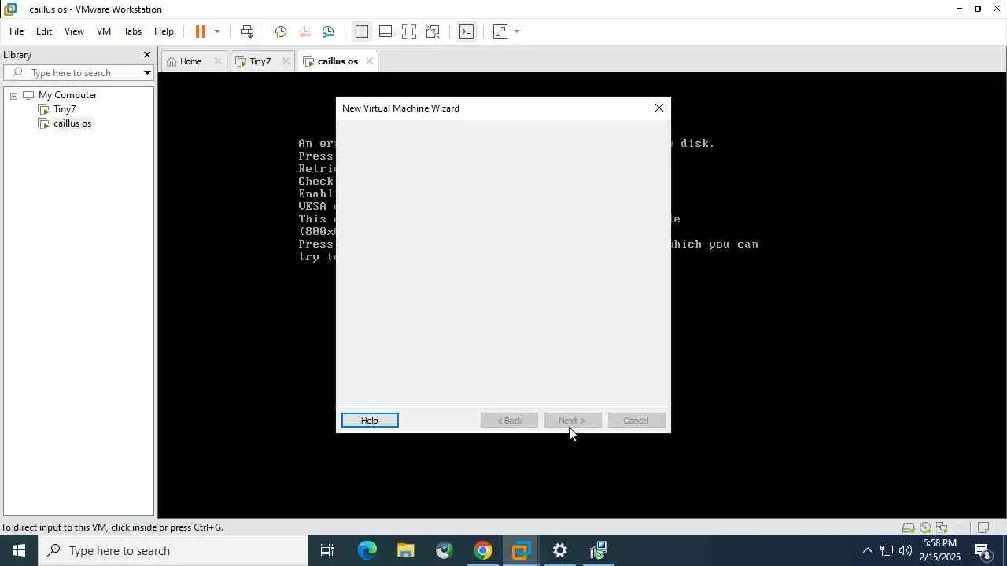Click the hard disk status icon
The image size is (1007, 566).
pos(908,527)
